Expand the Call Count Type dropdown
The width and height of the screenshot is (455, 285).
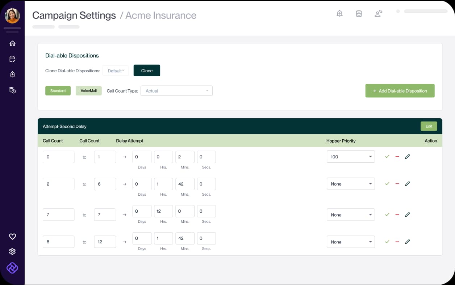click(176, 91)
